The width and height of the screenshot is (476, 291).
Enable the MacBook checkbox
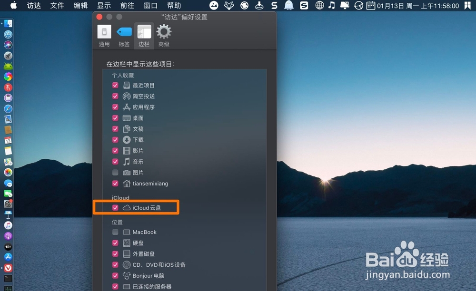pyautogui.click(x=115, y=232)
